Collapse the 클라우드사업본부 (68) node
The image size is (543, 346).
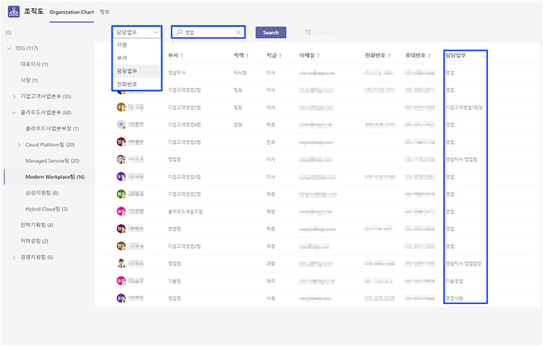tap(14, 112)
